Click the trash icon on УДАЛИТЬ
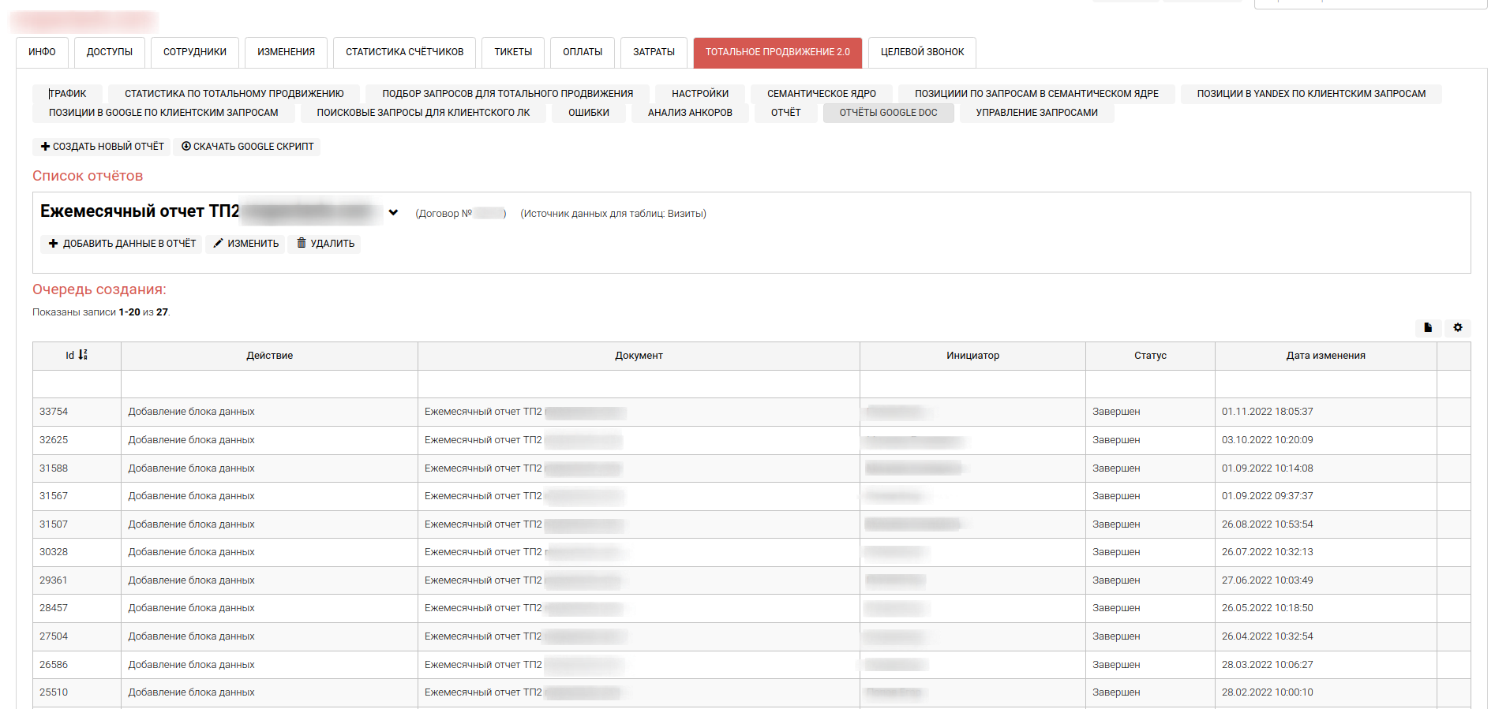 pyautogui.click(x=301, y=244)
